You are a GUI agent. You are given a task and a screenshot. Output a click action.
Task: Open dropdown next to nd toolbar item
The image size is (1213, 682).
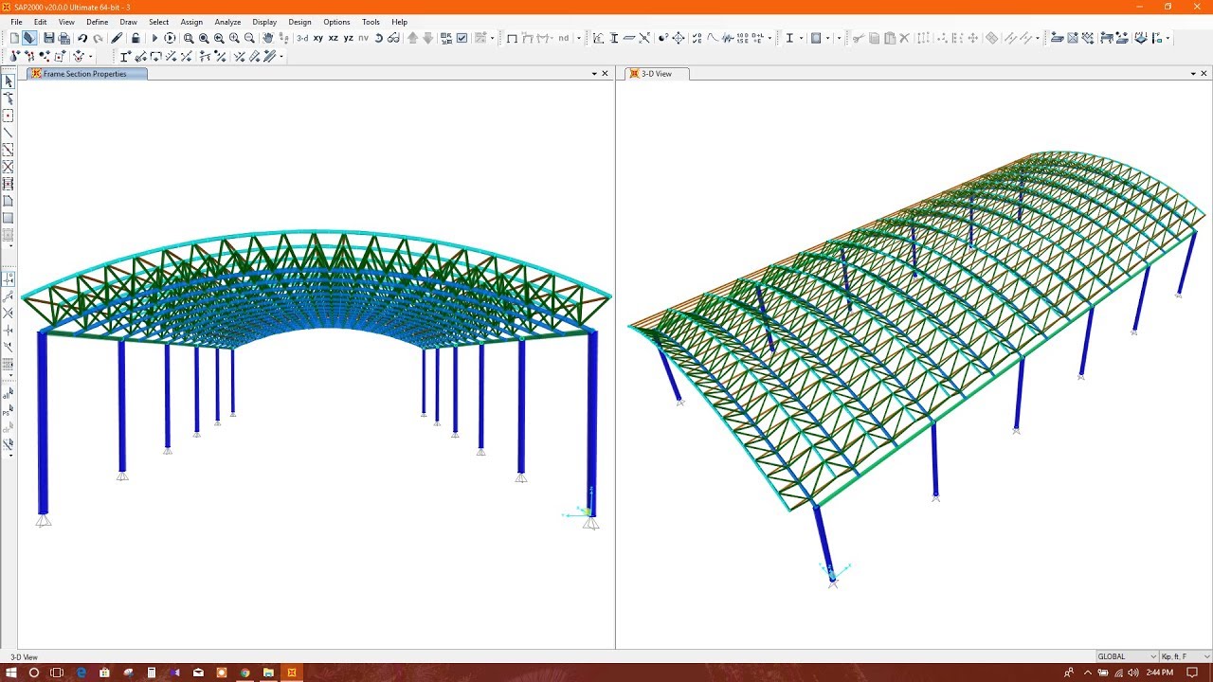pyautogui.click(x=578, y=38)
